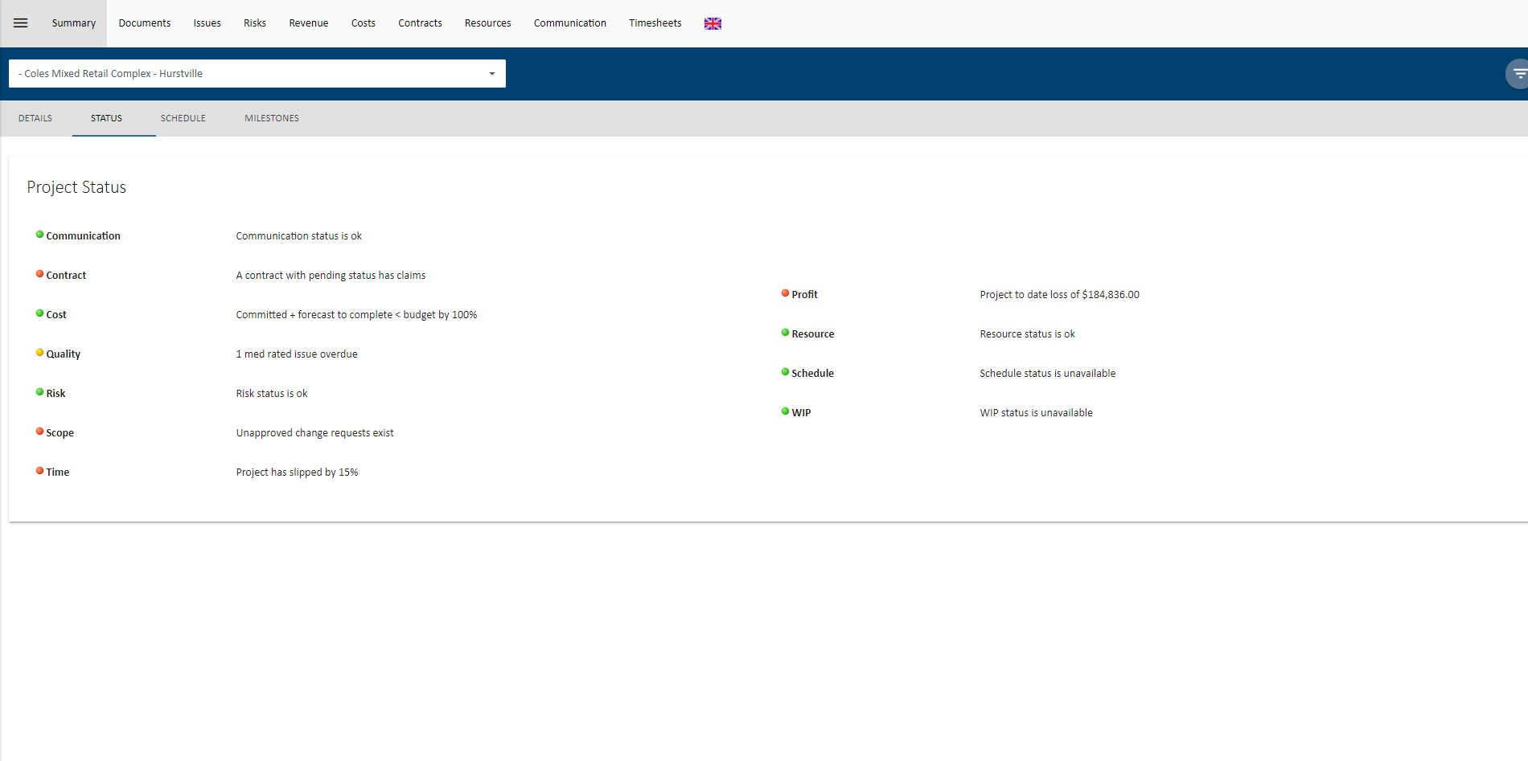Viewport: 1528px width, 761px height.
Task: Click the green WIP status indicator dot
Action: pyautogui.click(x=785, y=411)
